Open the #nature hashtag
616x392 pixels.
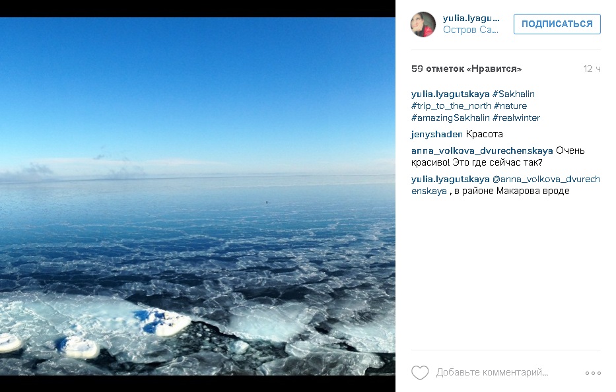pyautogui.click(x=510, y=106)
